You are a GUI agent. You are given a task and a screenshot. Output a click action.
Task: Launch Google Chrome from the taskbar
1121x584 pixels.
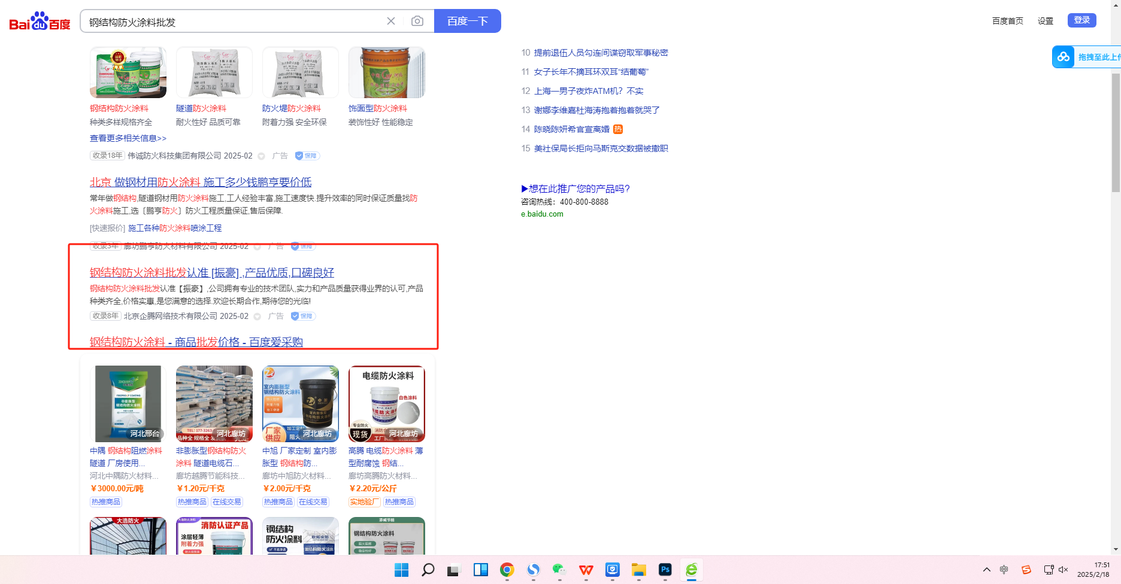tap(507, 570)
